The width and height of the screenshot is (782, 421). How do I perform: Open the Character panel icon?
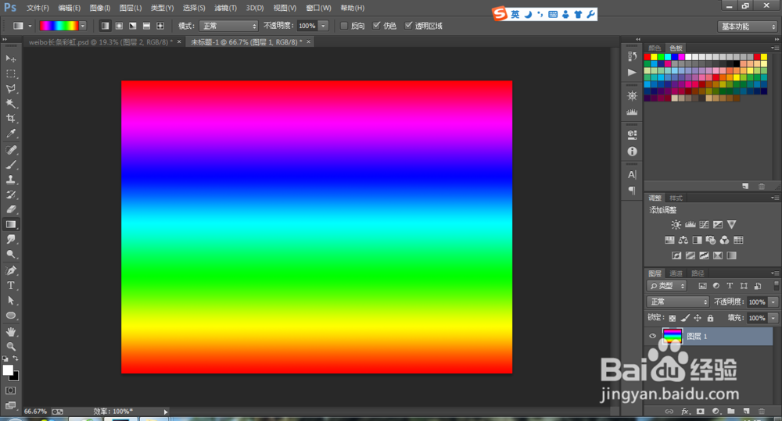click(x=632, y=174)
